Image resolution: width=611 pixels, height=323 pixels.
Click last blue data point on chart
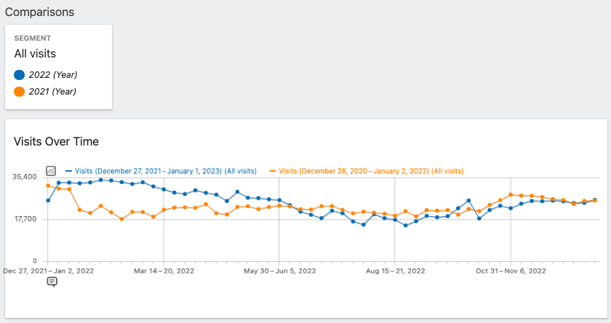(595, 200)
